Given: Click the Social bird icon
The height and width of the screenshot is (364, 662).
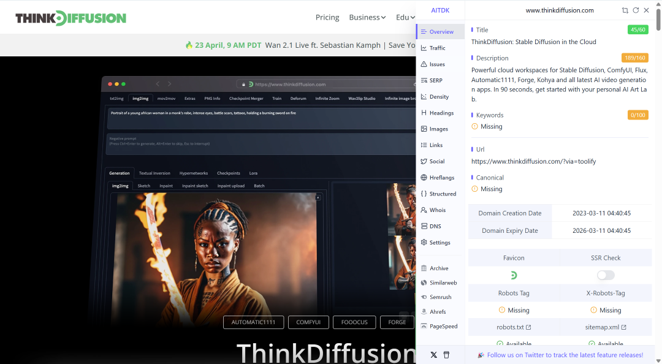Looking at the screenshot, I should click(x=424, y=161).
